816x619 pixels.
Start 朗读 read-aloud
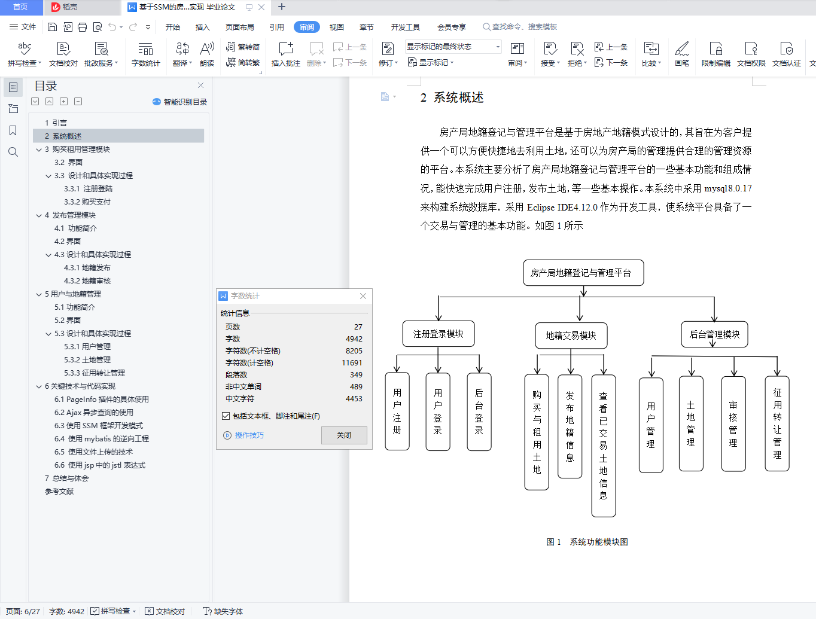pyautogui.click(x=207, y=54)
